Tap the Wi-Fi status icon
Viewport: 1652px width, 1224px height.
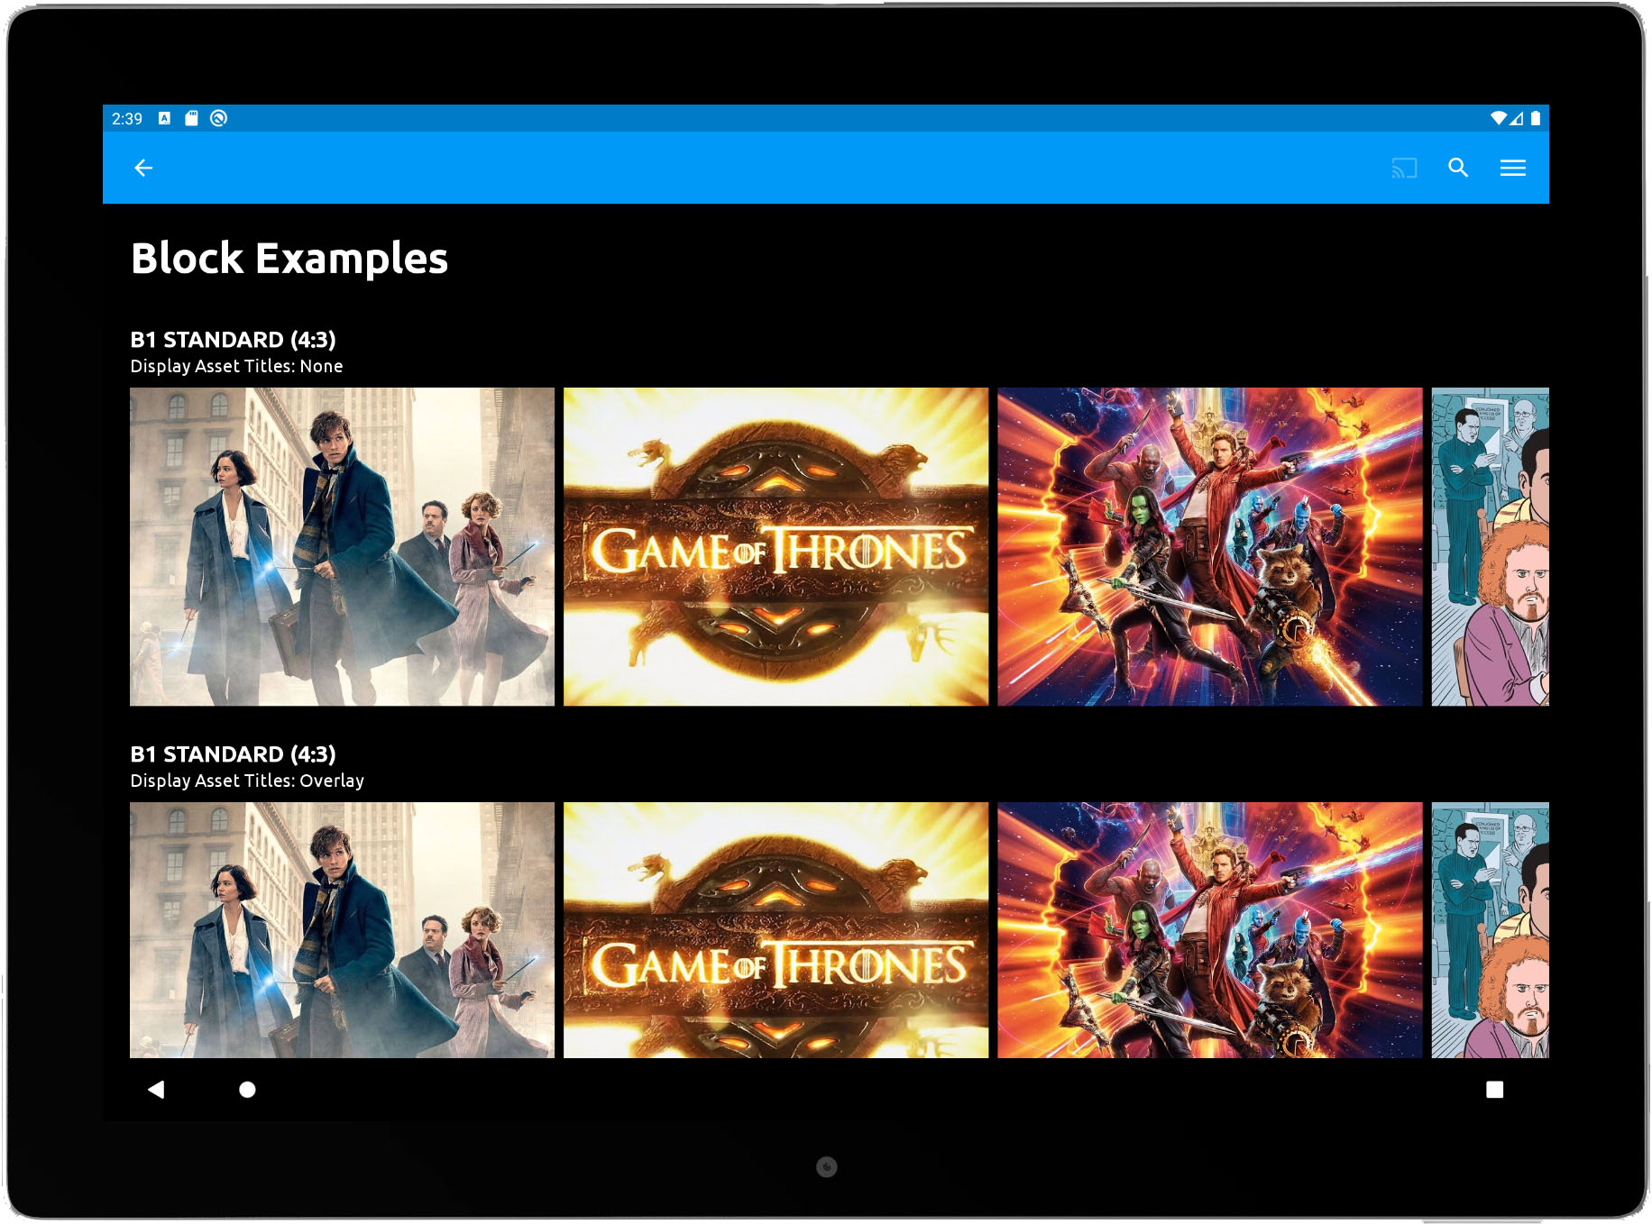click(x=1498, y=118)
